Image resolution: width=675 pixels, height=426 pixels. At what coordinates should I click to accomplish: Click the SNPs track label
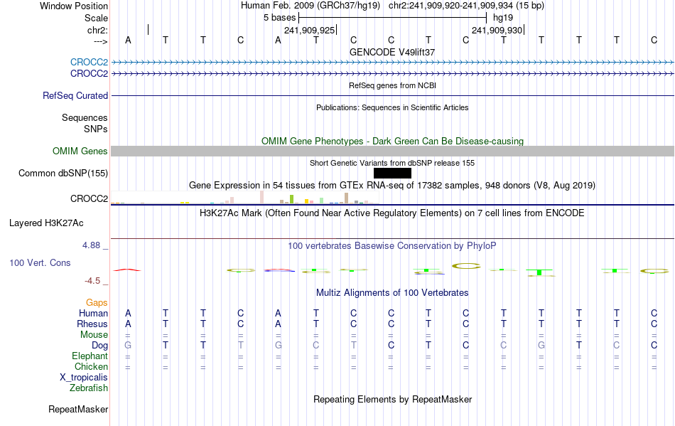point(96,129)
